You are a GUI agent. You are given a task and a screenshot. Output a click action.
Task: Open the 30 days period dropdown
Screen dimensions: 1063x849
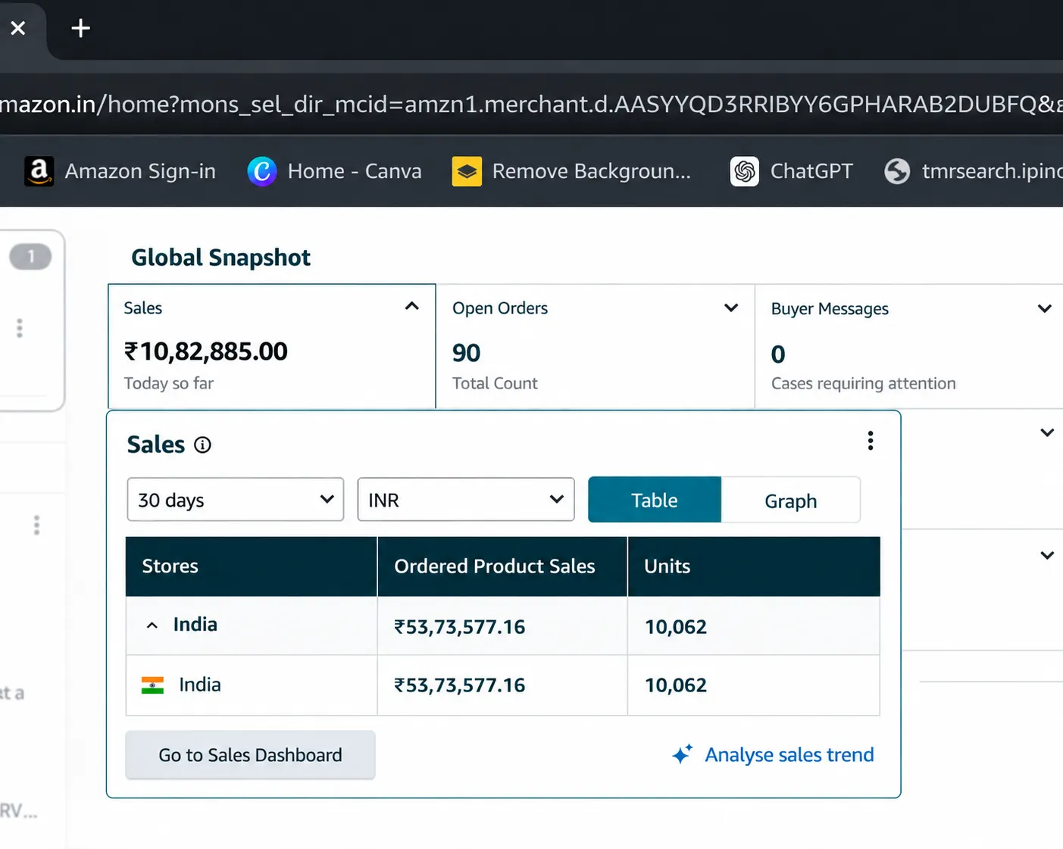coord(236,499)
